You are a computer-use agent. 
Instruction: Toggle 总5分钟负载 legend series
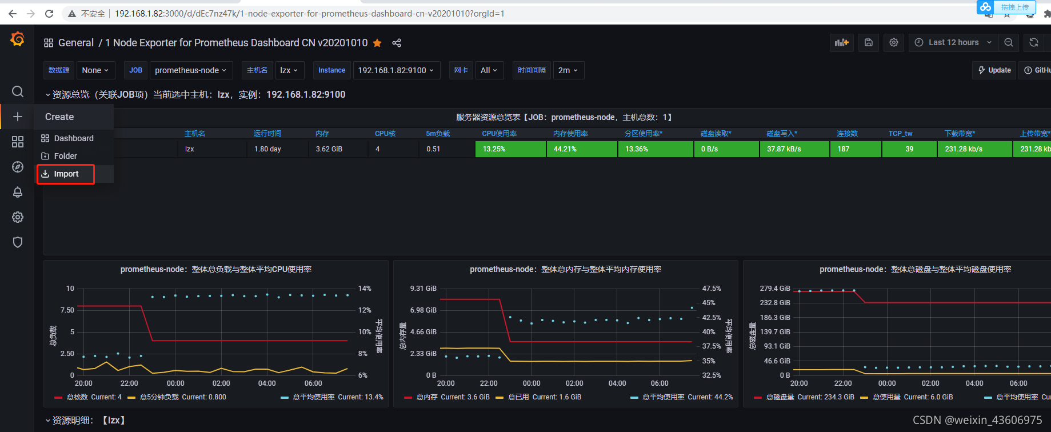click(x=158, y=397)
